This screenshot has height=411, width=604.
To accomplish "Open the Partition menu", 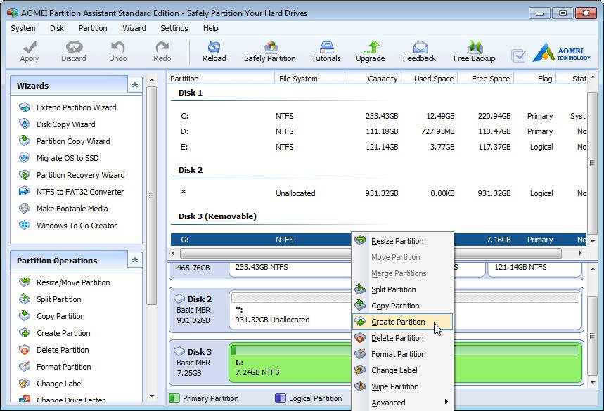I will pyautogui.click(x=93, y=29).
